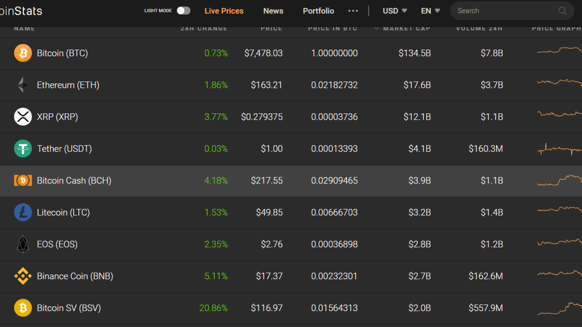This screenshot has height=327, width=582.
Task: Click the Litecoin price graph sparkline
Action: [x=559, y=209]
